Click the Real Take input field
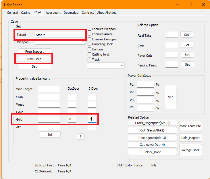Image resolution: width=210 pixels, height=179 pixels. click(172, 35)
